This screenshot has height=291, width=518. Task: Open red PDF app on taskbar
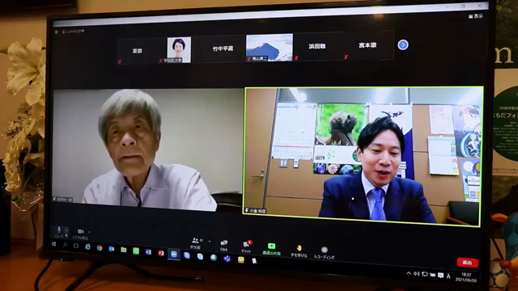coord(161,253)
